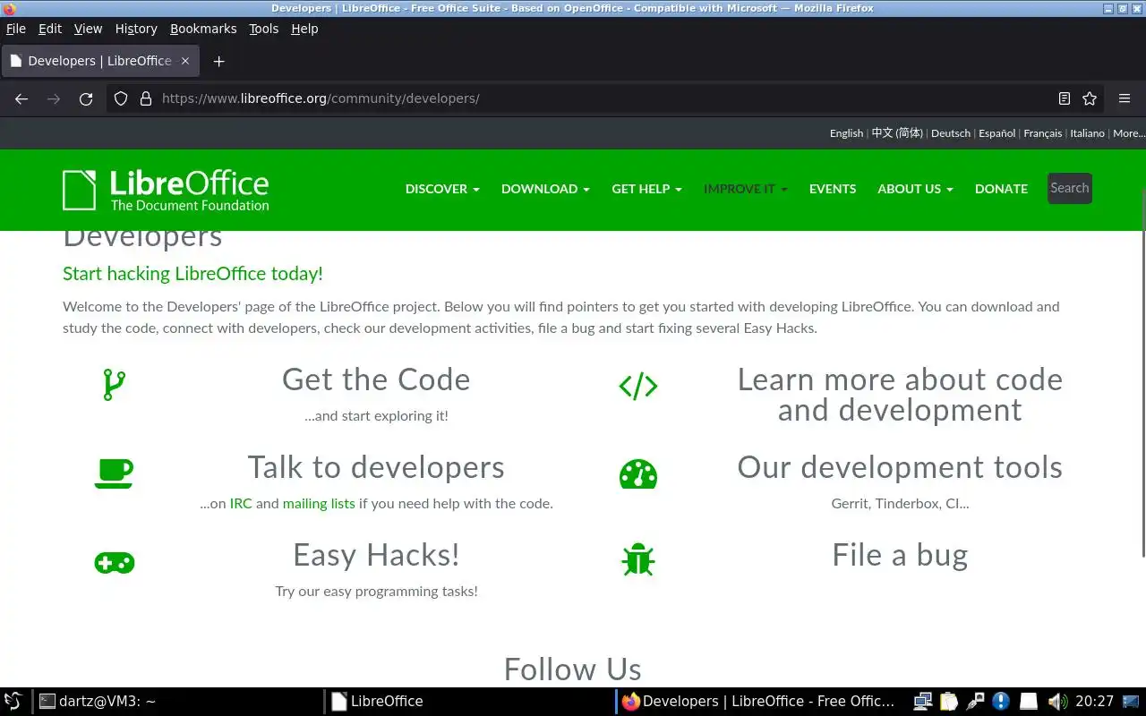Click the desktop start menu icon in taskbar

pyautogui.click(x=13, y=701)
